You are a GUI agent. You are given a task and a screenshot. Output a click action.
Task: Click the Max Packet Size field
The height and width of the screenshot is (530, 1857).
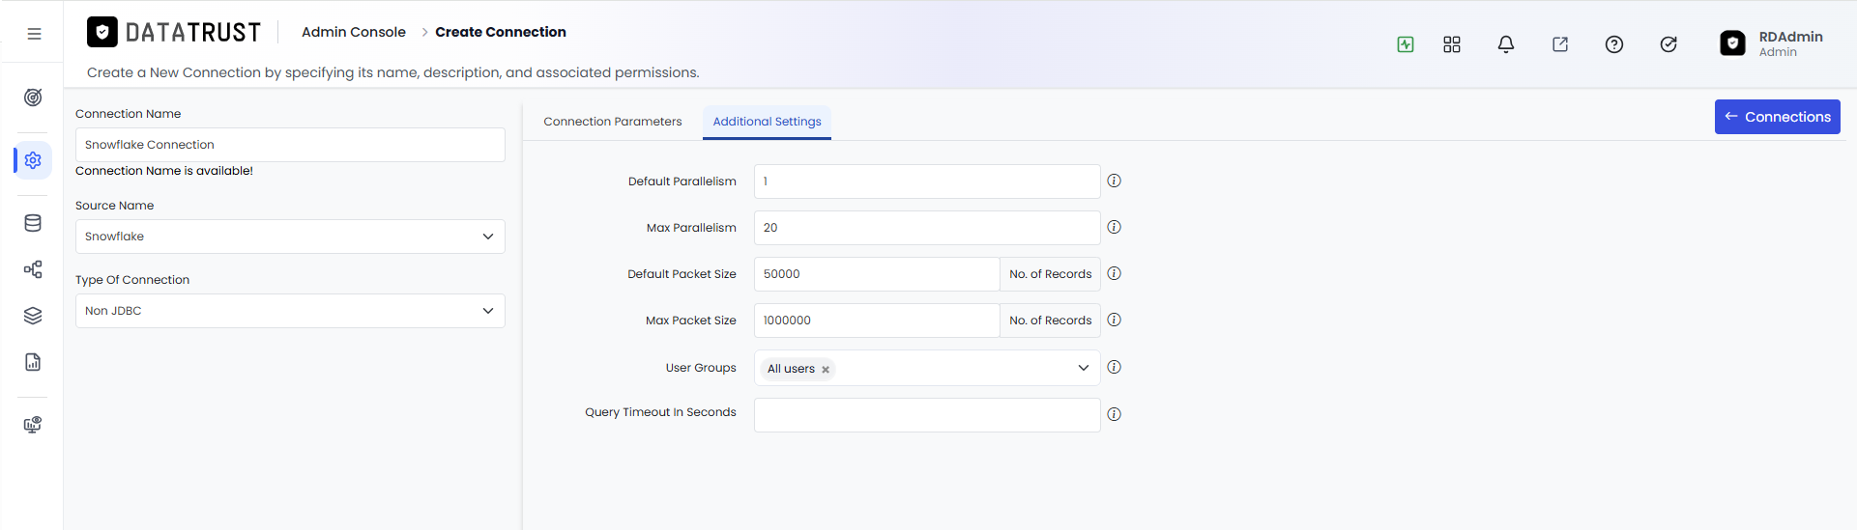click(877, 321)
